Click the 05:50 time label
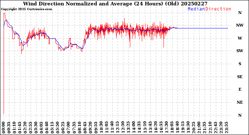The width and height of the screenshot is (249, 135). (58, 127)
